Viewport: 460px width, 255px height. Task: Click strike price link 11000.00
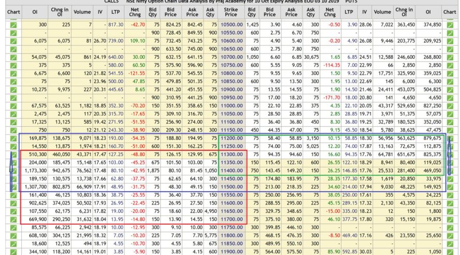232,106
